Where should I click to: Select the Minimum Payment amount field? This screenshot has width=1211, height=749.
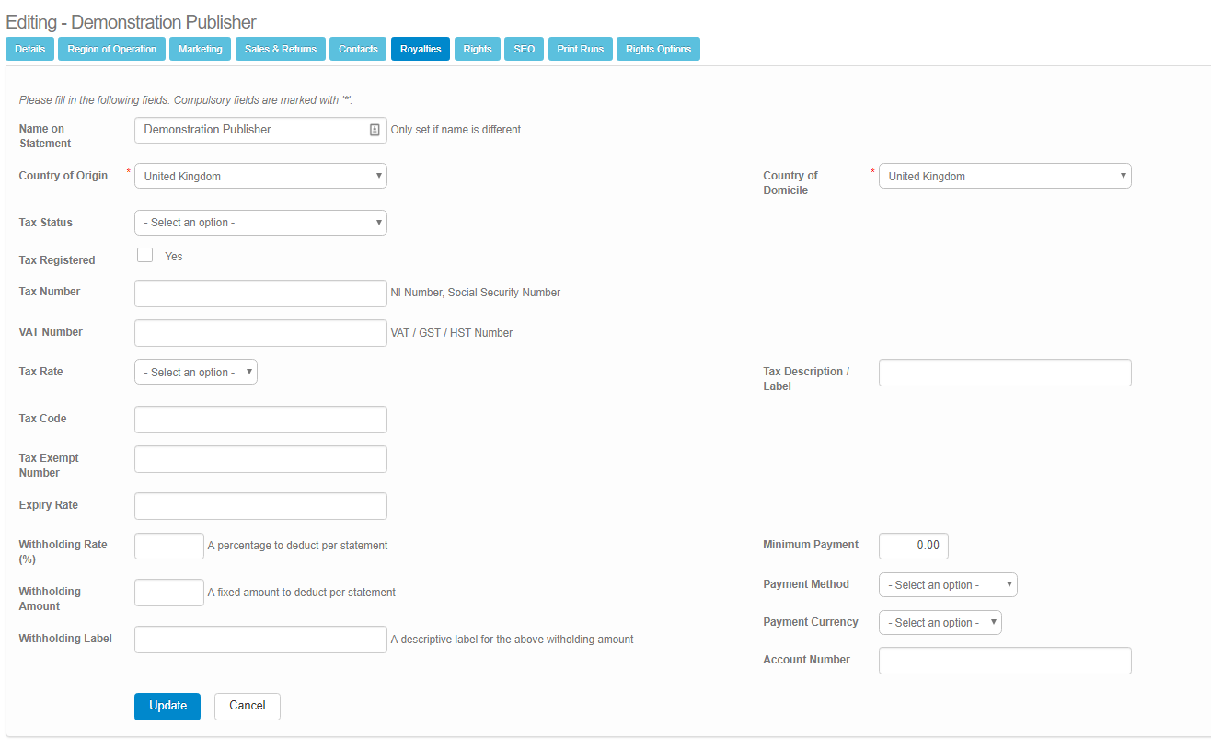[x=913, y=546]
